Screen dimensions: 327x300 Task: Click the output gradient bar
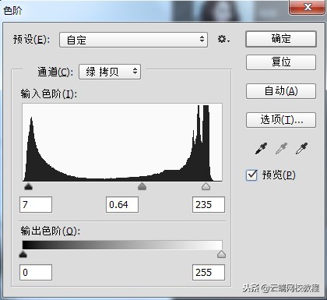click(122, 245)
